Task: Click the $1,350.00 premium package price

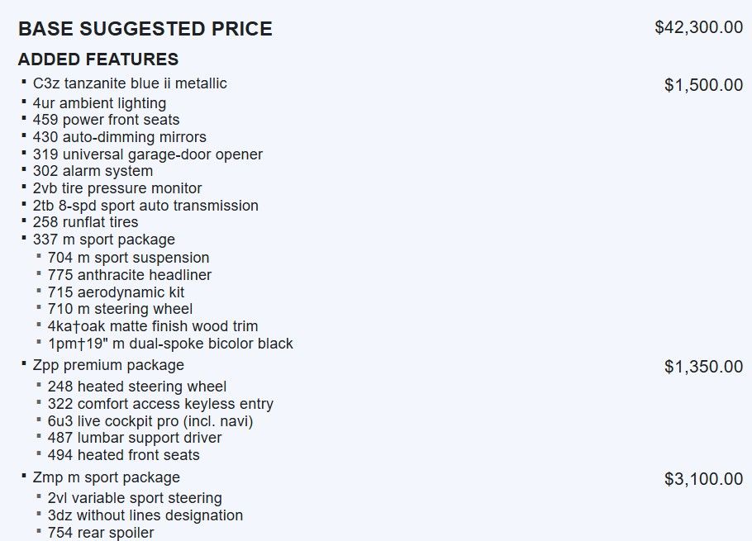Action: pyautogui.click(x=703, y=367)
